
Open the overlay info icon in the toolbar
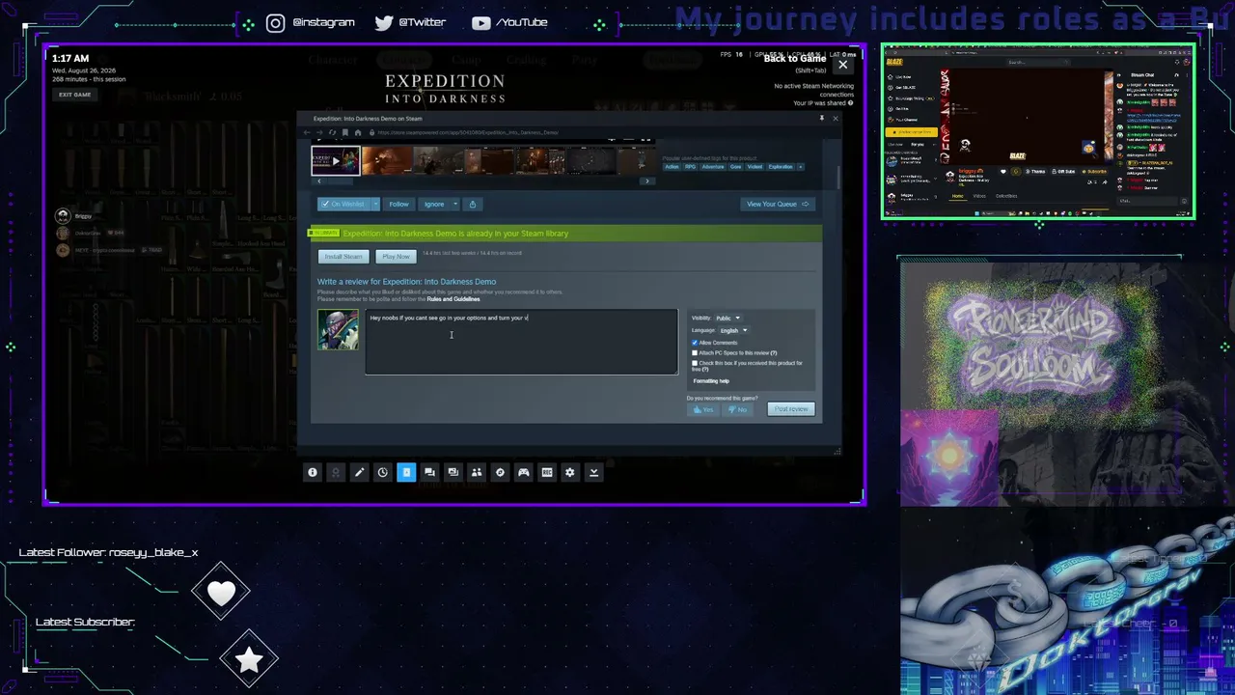[x=313, y=472]
